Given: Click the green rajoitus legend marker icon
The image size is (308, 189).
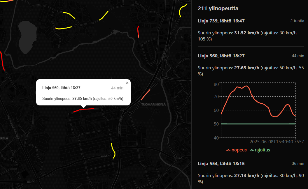Looking at the screenshot, I should pos(251,150).
